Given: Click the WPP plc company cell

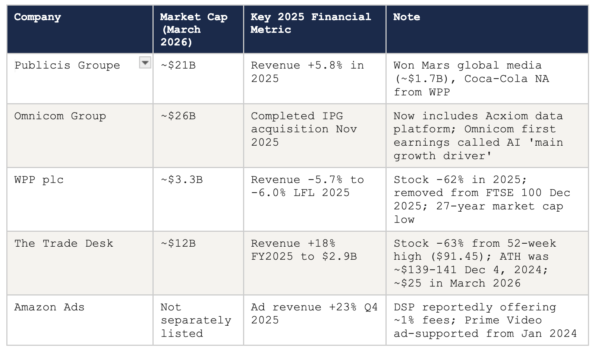Looking at the screenshot, I should click(80, 199).
